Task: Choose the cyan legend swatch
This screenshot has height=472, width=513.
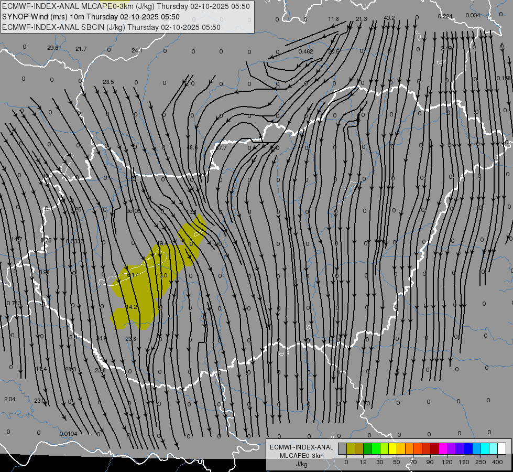Action: (485, 448)
